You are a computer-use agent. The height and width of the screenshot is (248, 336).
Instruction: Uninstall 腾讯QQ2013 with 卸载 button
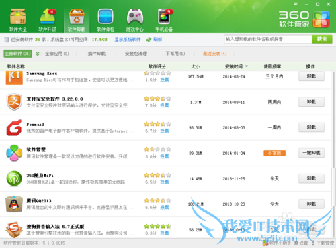pyautogui.click(x=311, y=204)
